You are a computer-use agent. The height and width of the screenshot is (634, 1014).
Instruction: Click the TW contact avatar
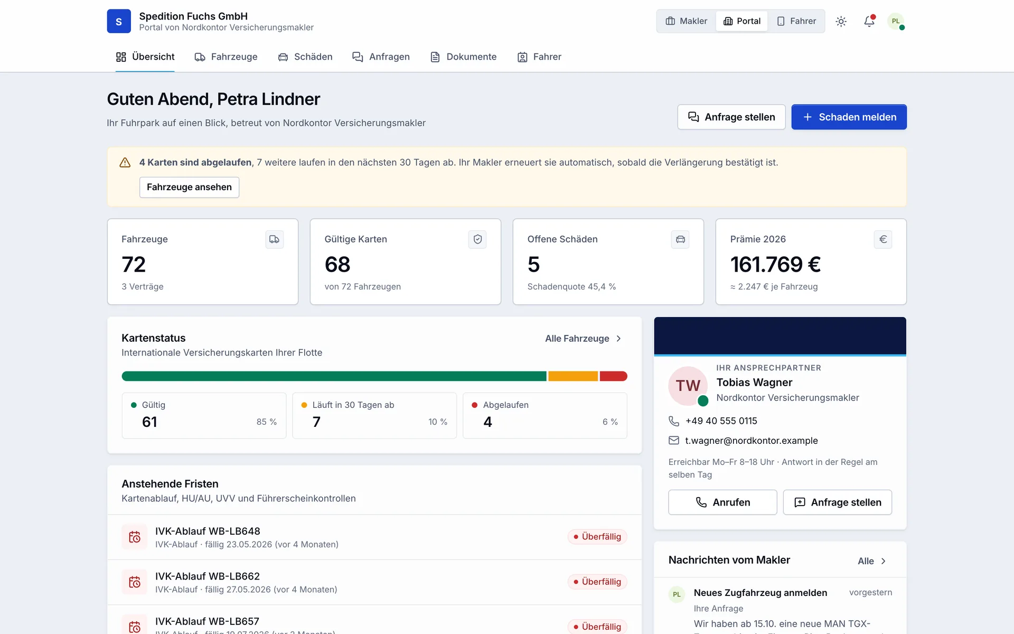click(688, 386)
